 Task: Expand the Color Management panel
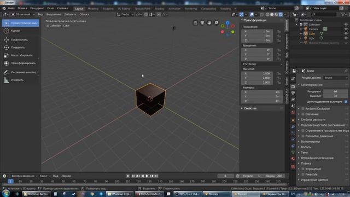pos(314,180)
